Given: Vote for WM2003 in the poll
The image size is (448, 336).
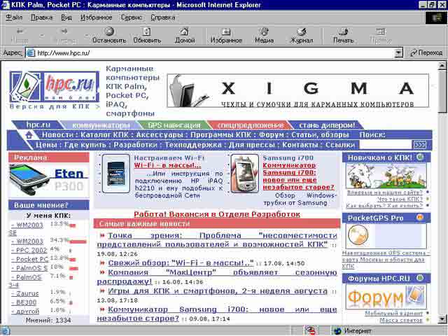Looking at the screenshot, I should point(28,241).
